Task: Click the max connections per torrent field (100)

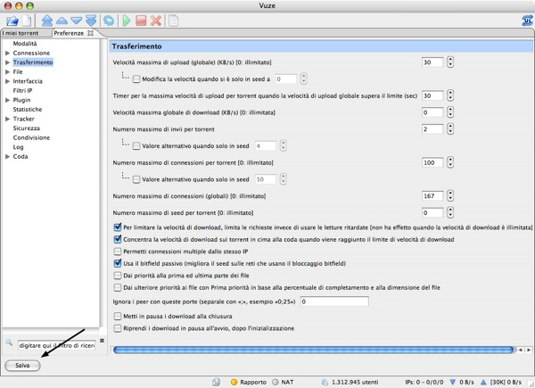Action: pos(432,162)
